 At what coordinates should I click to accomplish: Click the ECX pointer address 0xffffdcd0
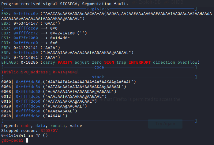pyautogui.click(x=26, y=28)
